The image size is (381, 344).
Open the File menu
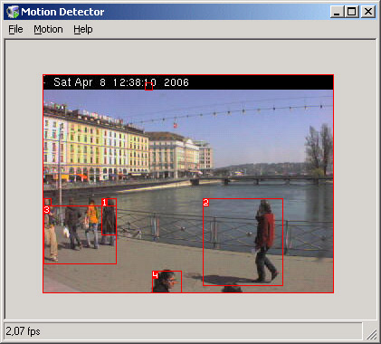pyautogui.click(x=15, y=29)
